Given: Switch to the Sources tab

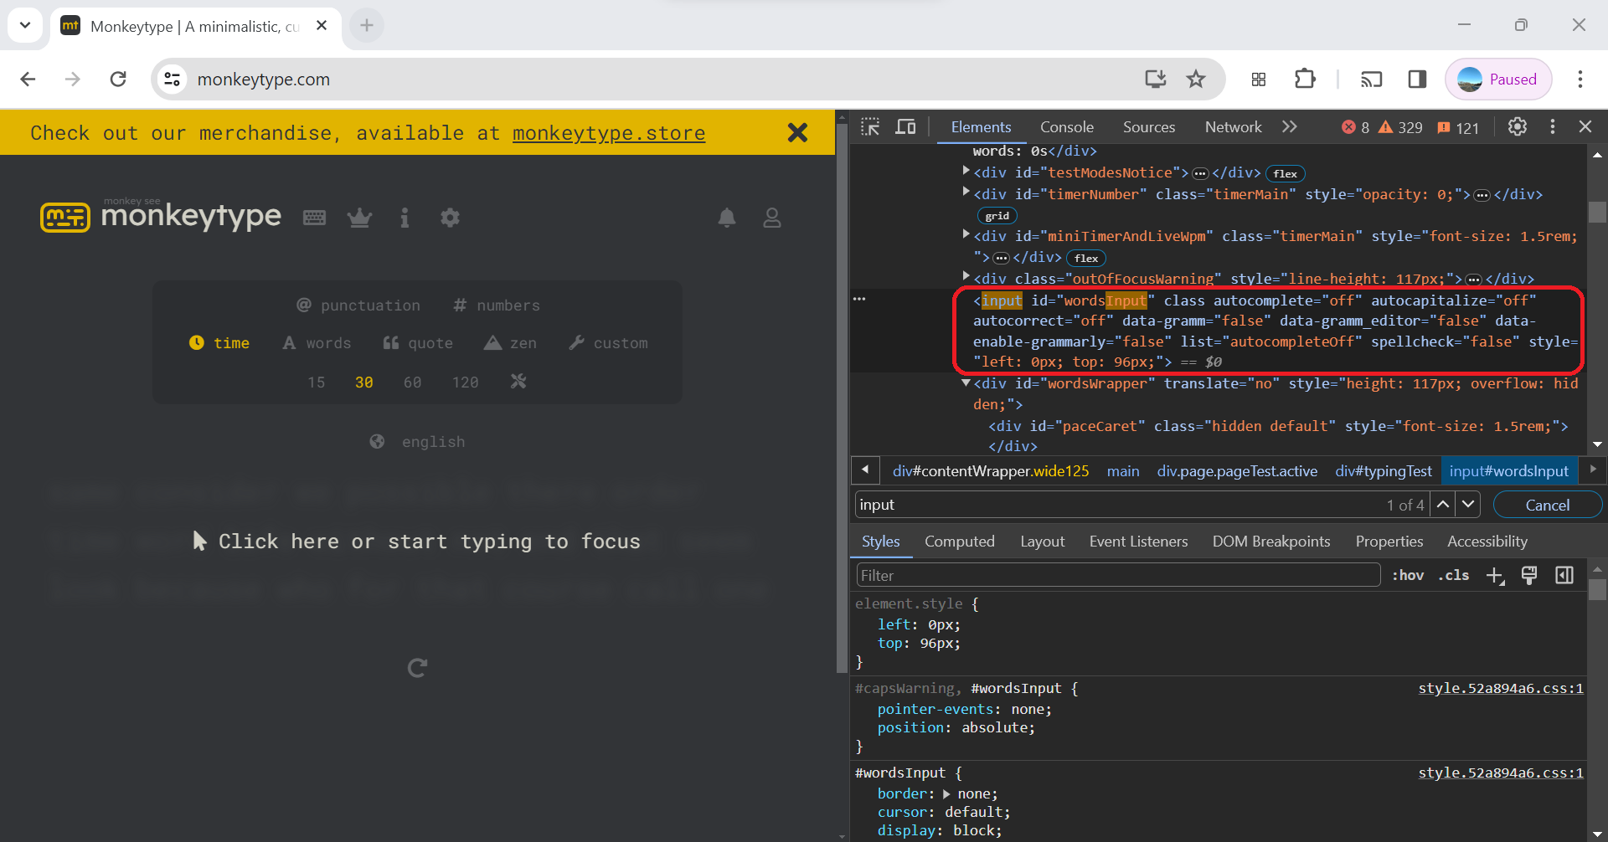Looking at the screenshot, I should [1149, 126].
